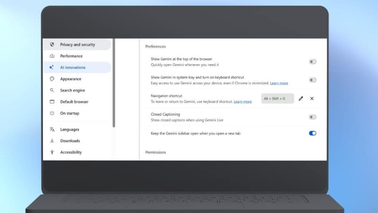Select AI innovations in sidebar
Viewport: 378px width, 213px height.
77,67
